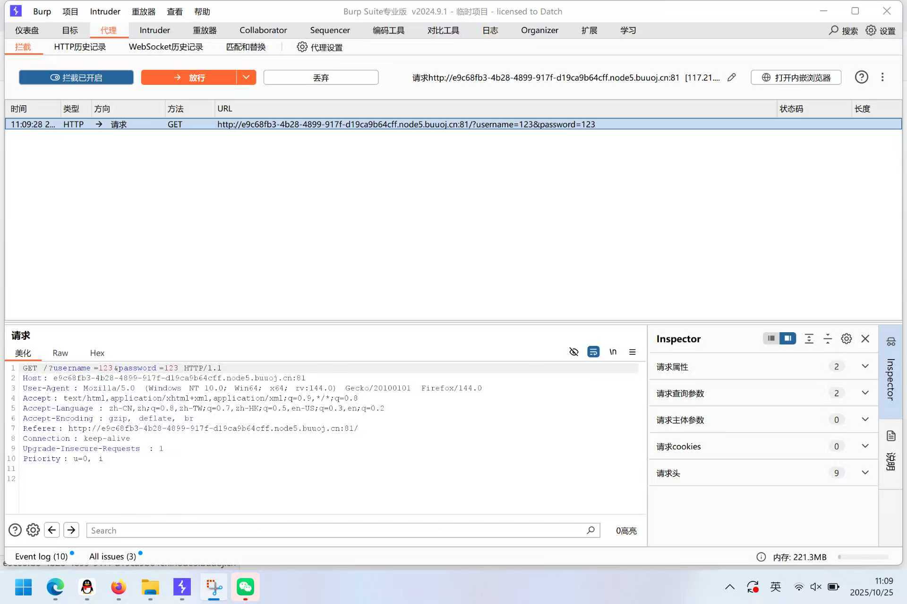
Task: Toggle the eye-slash icon in the request editor
Action: tap(573, 352)
